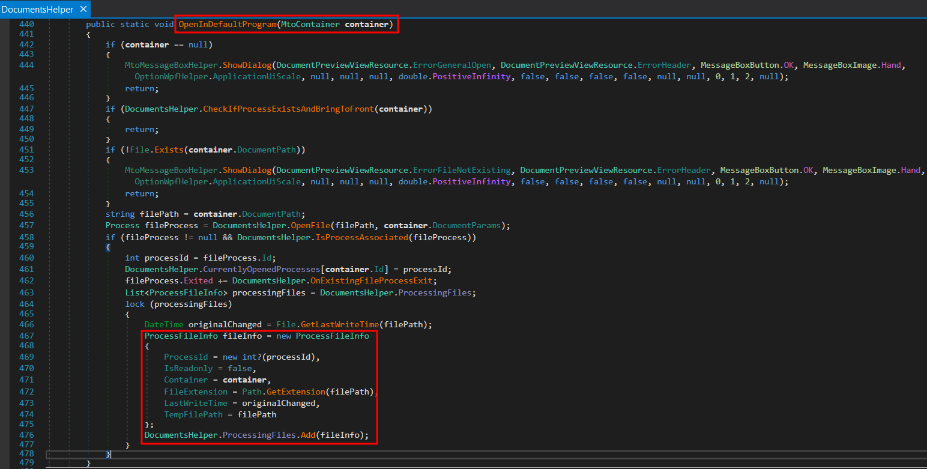The image size is (927, 469).
Task: Select the lock keyword on line 464
Action: (x=134, y=303)
